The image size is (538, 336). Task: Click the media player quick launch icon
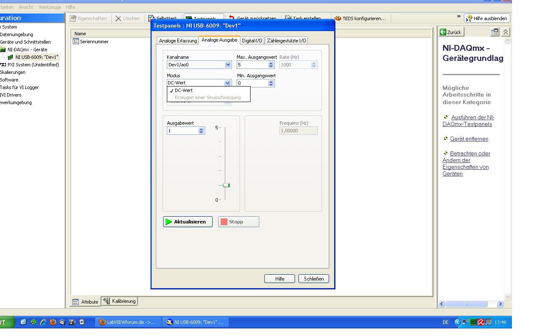pos(82,322)
